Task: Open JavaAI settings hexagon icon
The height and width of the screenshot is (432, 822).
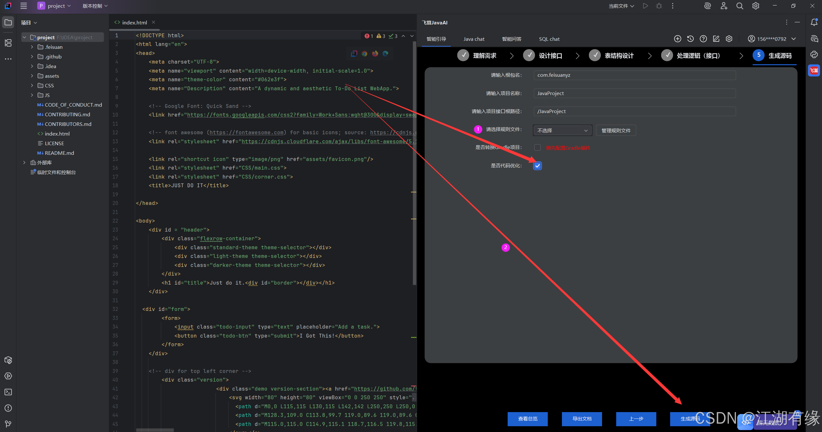Action: (729, 39)
